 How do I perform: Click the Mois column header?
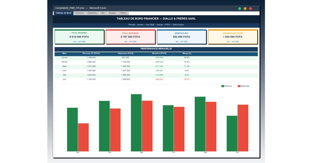click(x=64, y=53)
